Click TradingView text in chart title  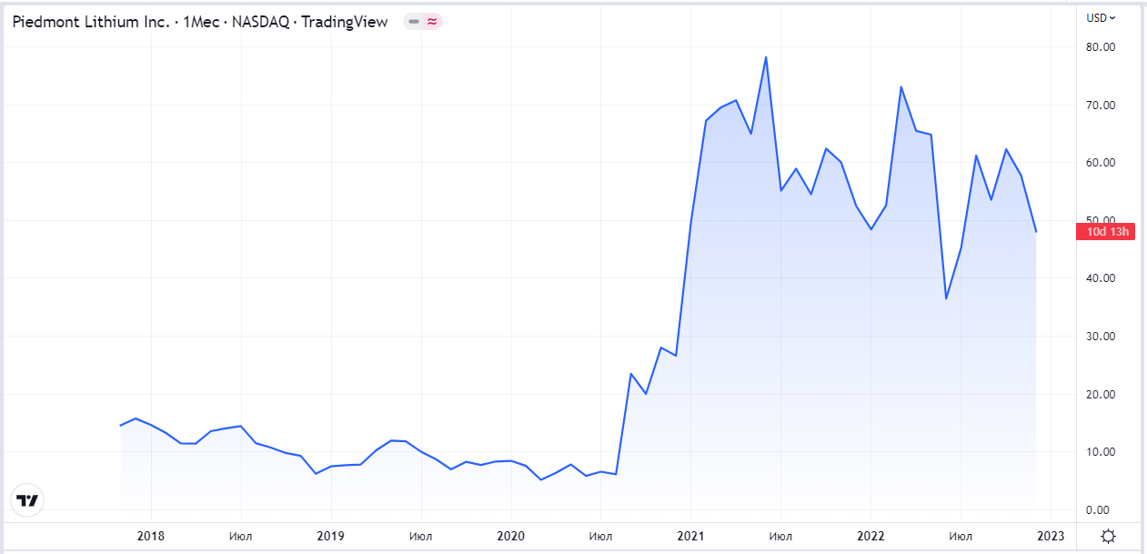344,22
